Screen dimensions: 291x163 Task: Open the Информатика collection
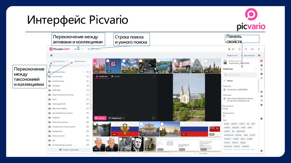[69, 131]
